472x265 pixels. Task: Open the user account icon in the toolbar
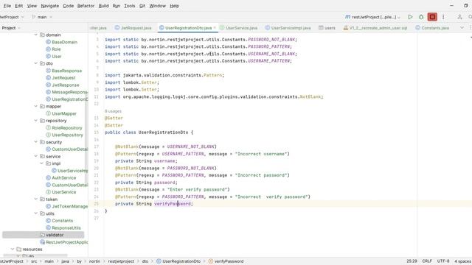(x=459, y=17)
